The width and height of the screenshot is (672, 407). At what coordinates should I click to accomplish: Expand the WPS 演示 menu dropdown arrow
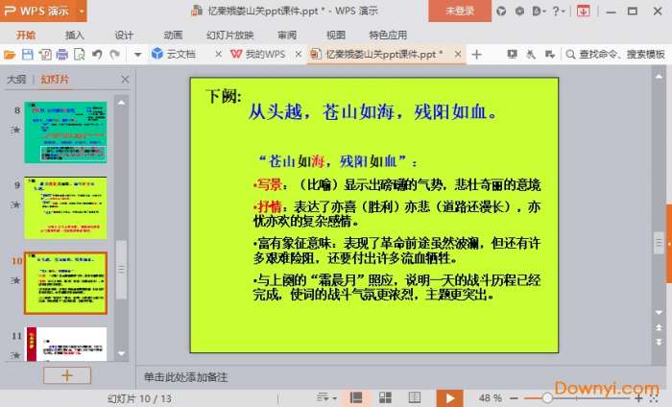pos(82,11)
